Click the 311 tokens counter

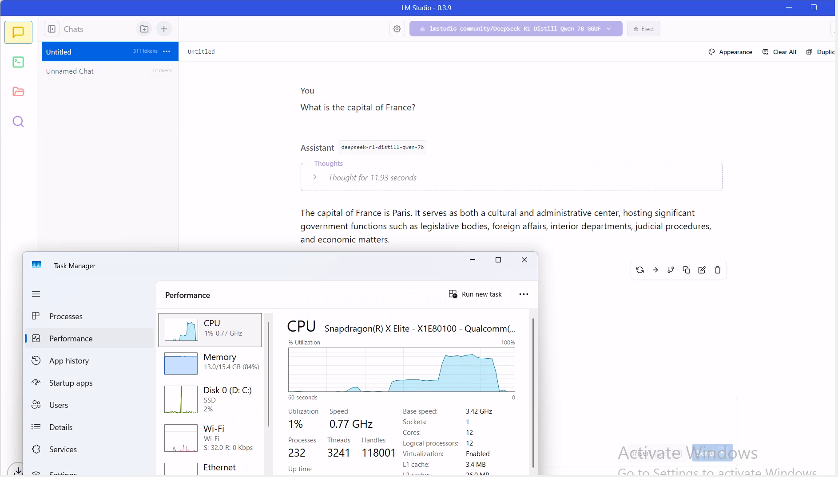145,51
